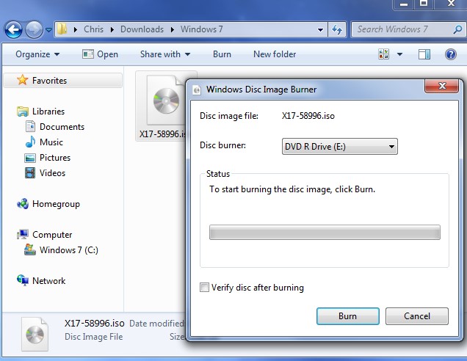Open the address bar history dropdown
The image size is (467, 361).
[320, 30]
